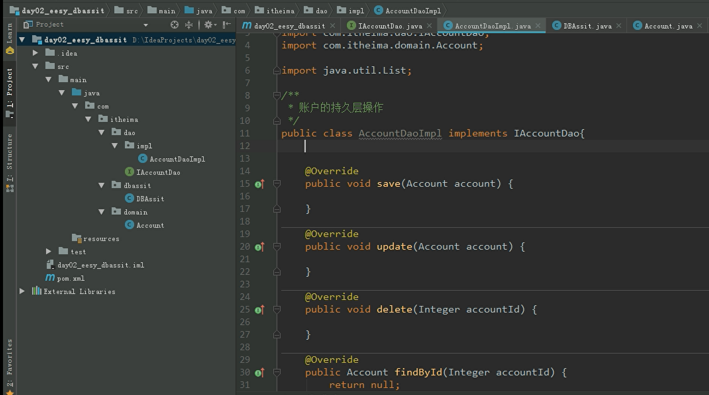Image resolution: width=709 pixels, height=395 pixels.
Task: Select AccountDaoImpl class in project tree
Action: click(x=172, y=159)
